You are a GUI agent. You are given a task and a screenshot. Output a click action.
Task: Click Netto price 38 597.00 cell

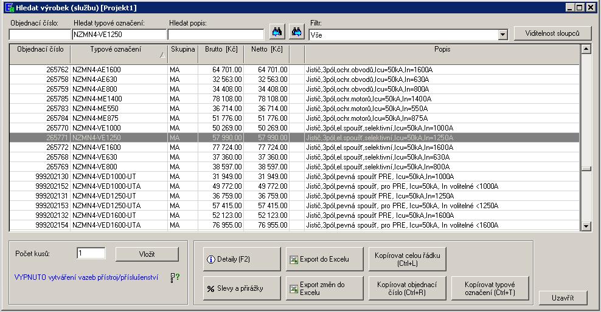[266, 167]
